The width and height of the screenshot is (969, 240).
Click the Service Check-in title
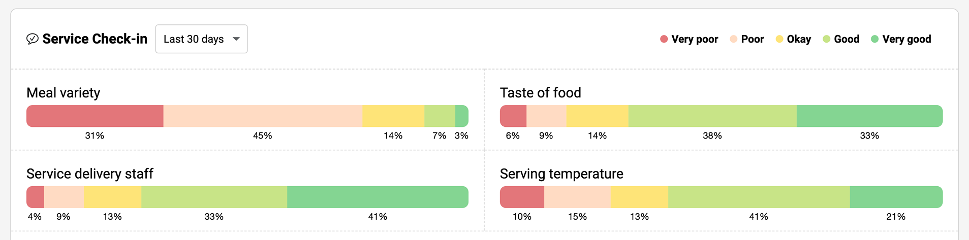tap(95, 39)
